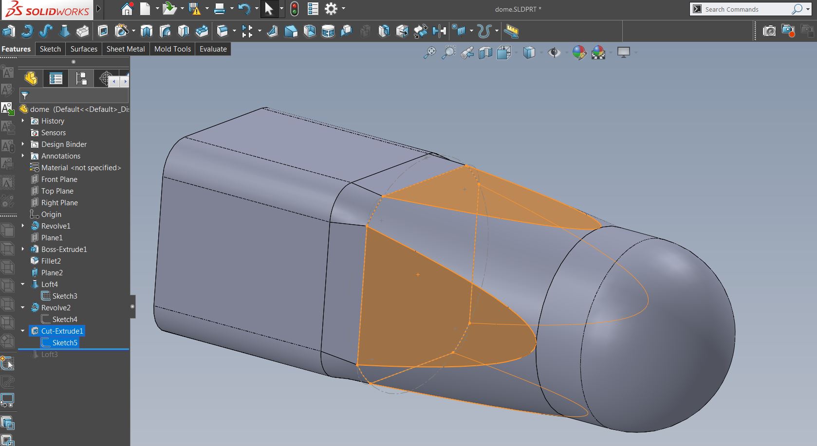The height and width of the screenshot is (446, 817).
Task: Select the Revolved Boss/Base tool
Action: [27, 32]
